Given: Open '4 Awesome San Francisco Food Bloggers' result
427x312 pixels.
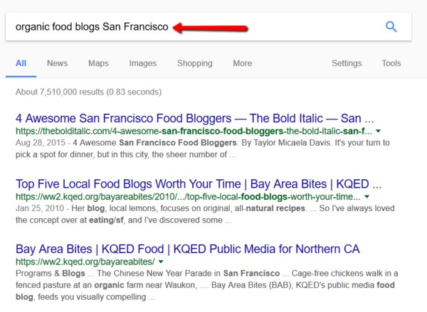Looking at the screenshot, I should point(194,119).
